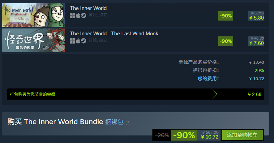Click ¥ 7.60 price of Last Wind Monk
274x143 pixels.
256,43
